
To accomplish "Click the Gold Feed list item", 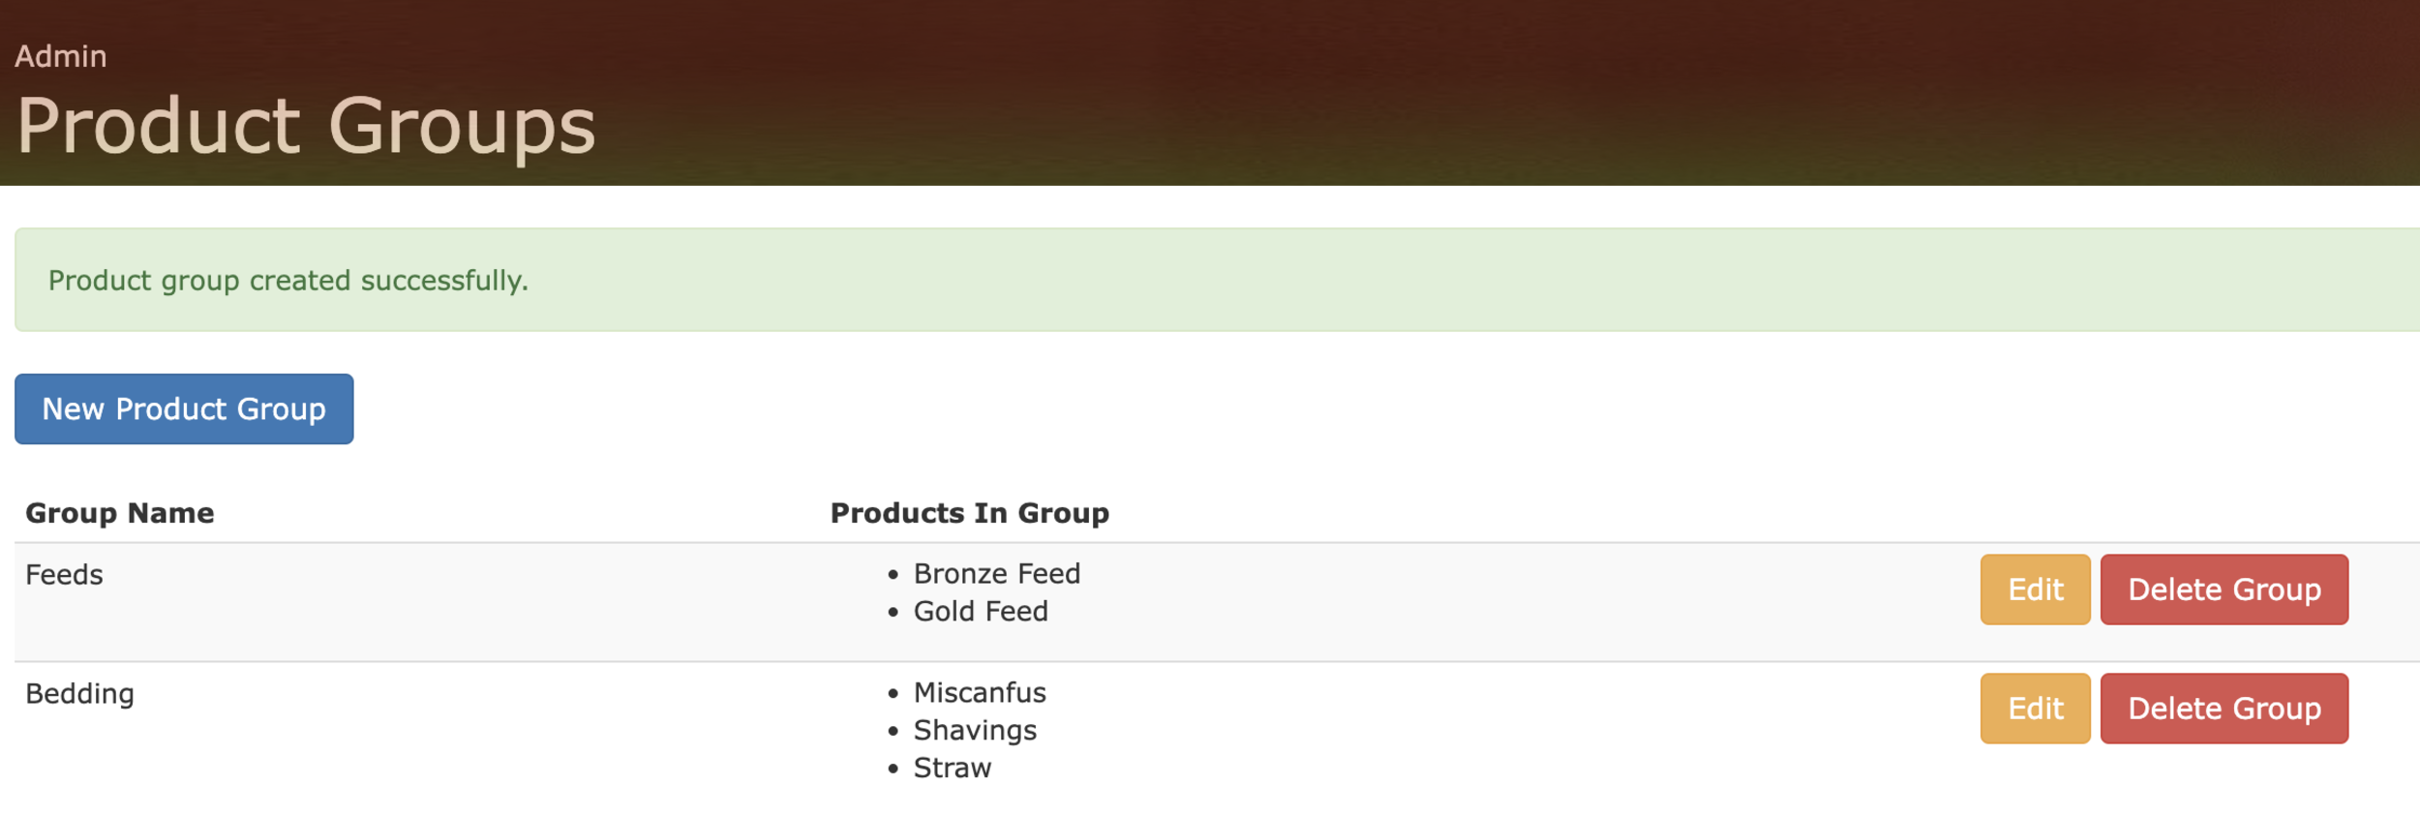I will pyautogui.click(x=980, y=612).
